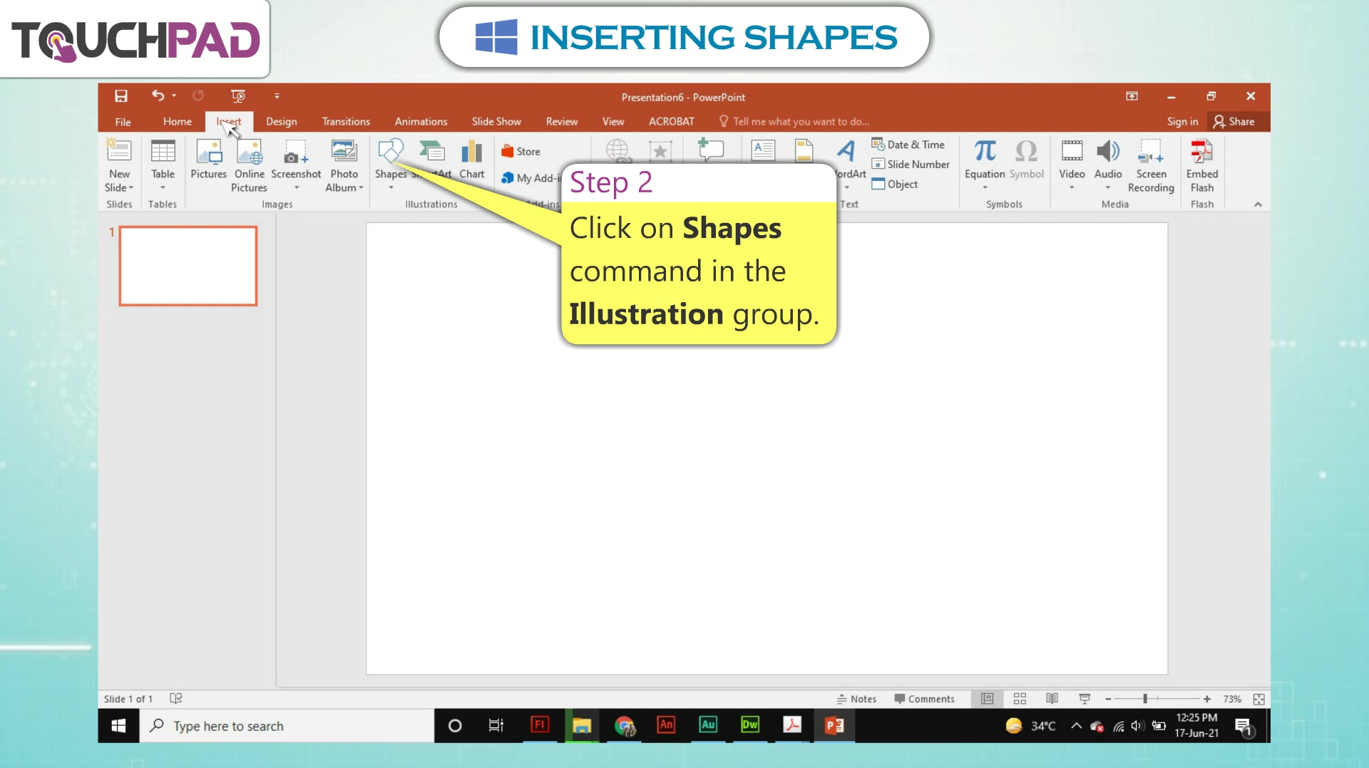This screenshot has width=1369, height=768.
Task: Open the Office Store add-ins
Action: [521, 152]
